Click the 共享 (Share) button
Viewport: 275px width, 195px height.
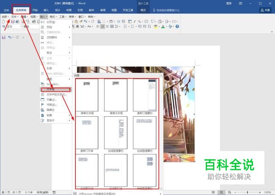click(x=265, y=10)
